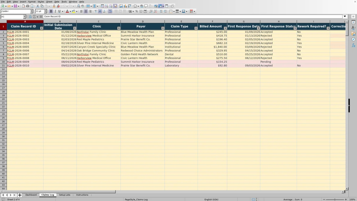Click the Export as PDF icon

pos(23,6)
